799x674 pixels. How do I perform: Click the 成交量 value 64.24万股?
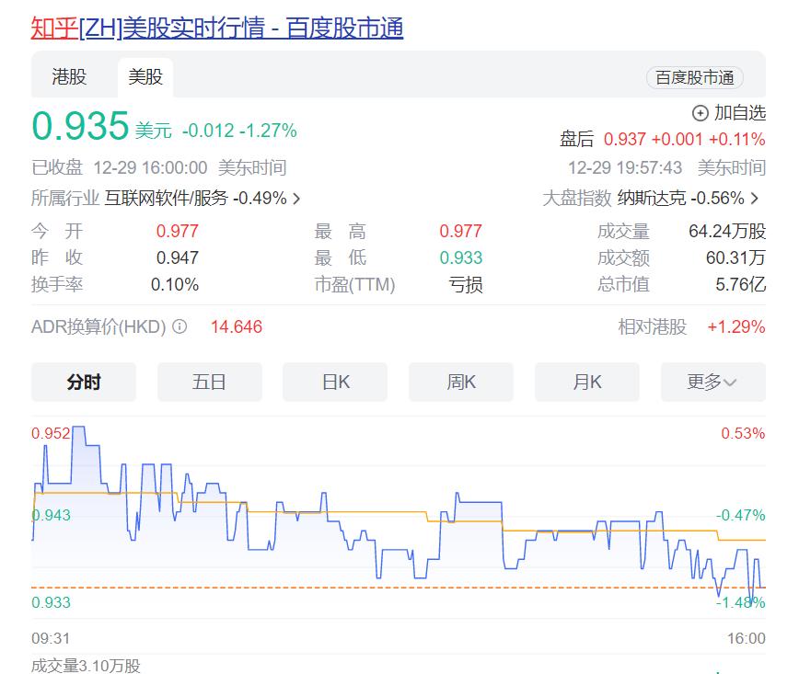tap(727, 231)
